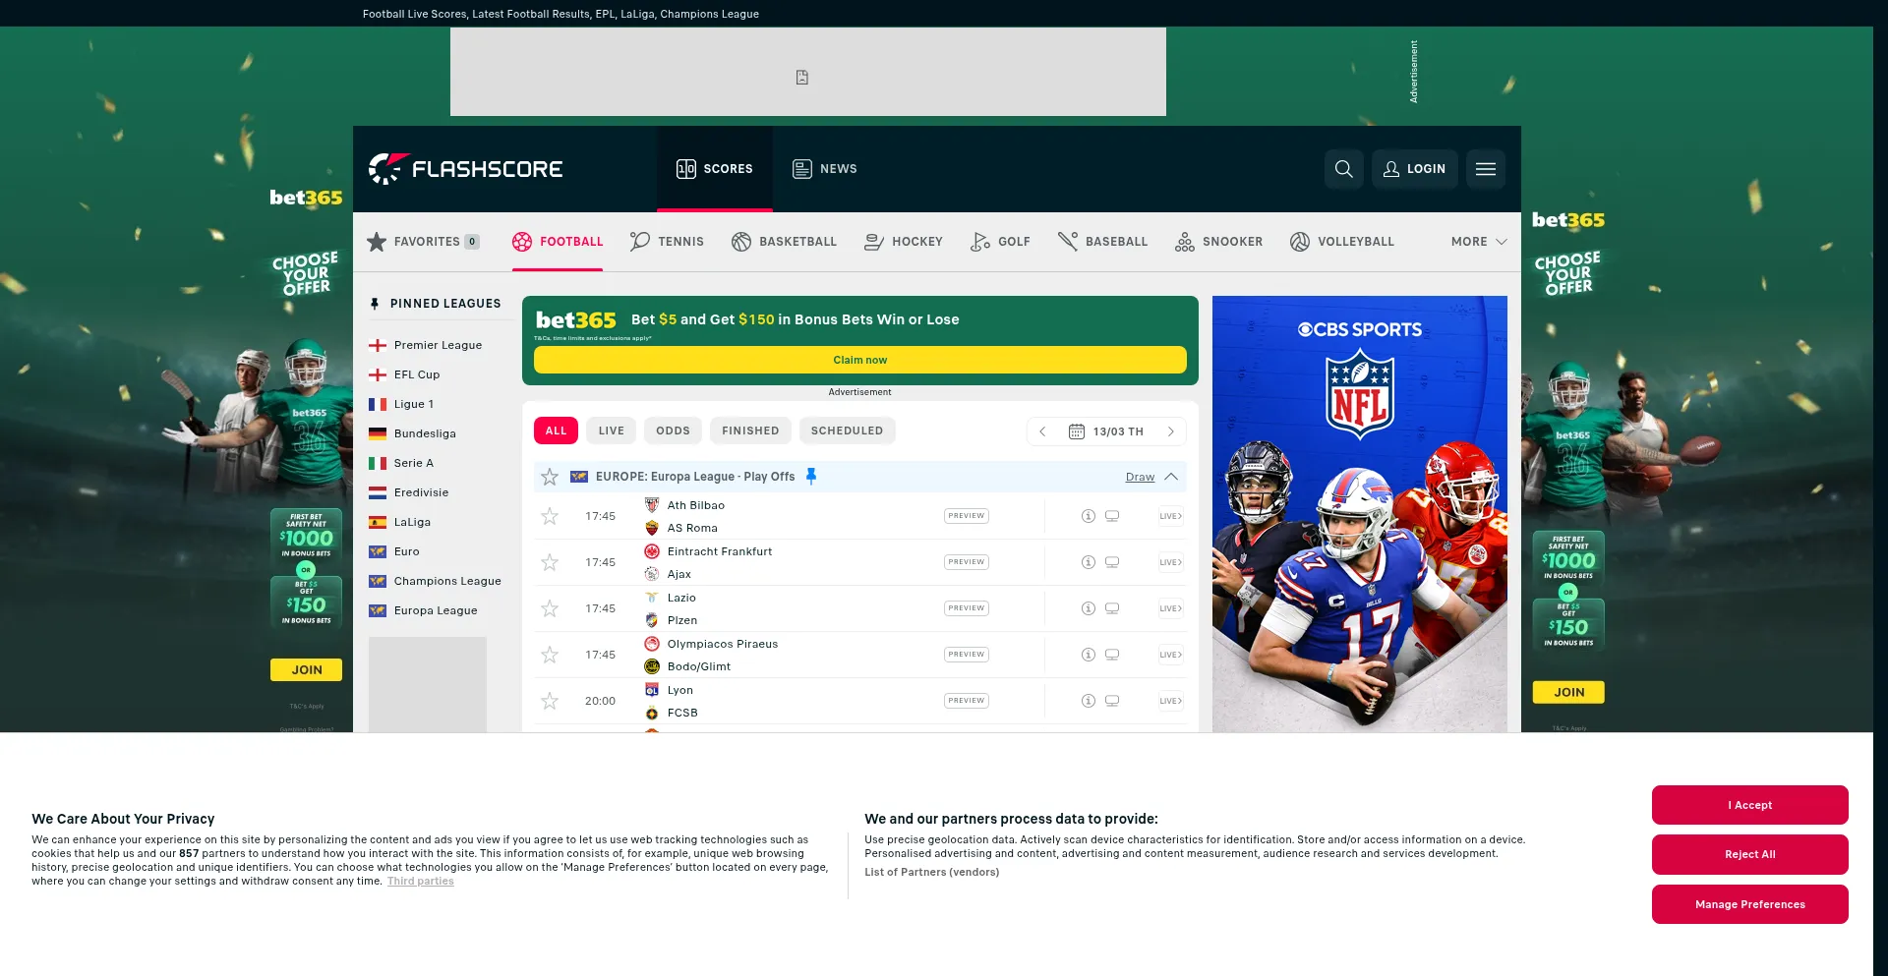Expand the MORE sports dropdown
Viewport: 1888px width, 976px height.
click(1479, 242)
